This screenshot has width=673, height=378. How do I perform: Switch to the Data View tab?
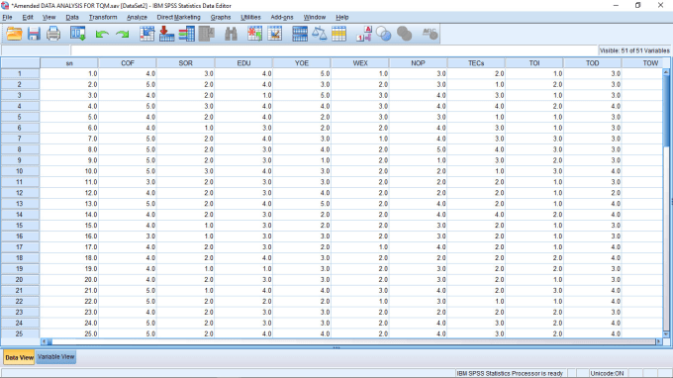pyautogui.click(x=20, y=357)
